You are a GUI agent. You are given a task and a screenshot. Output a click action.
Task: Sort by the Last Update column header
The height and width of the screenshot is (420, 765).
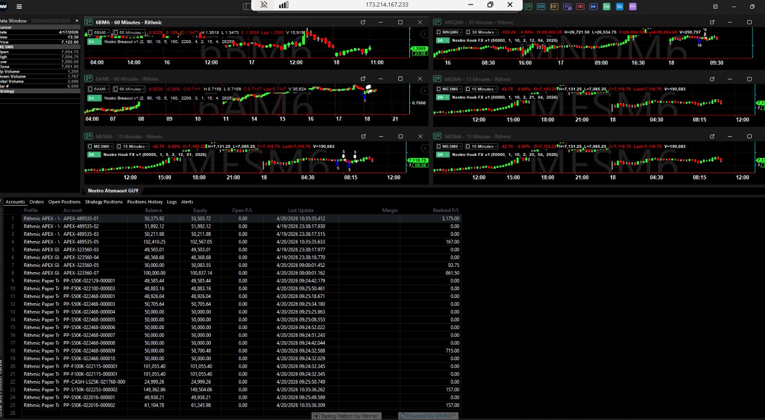(301, 210)
